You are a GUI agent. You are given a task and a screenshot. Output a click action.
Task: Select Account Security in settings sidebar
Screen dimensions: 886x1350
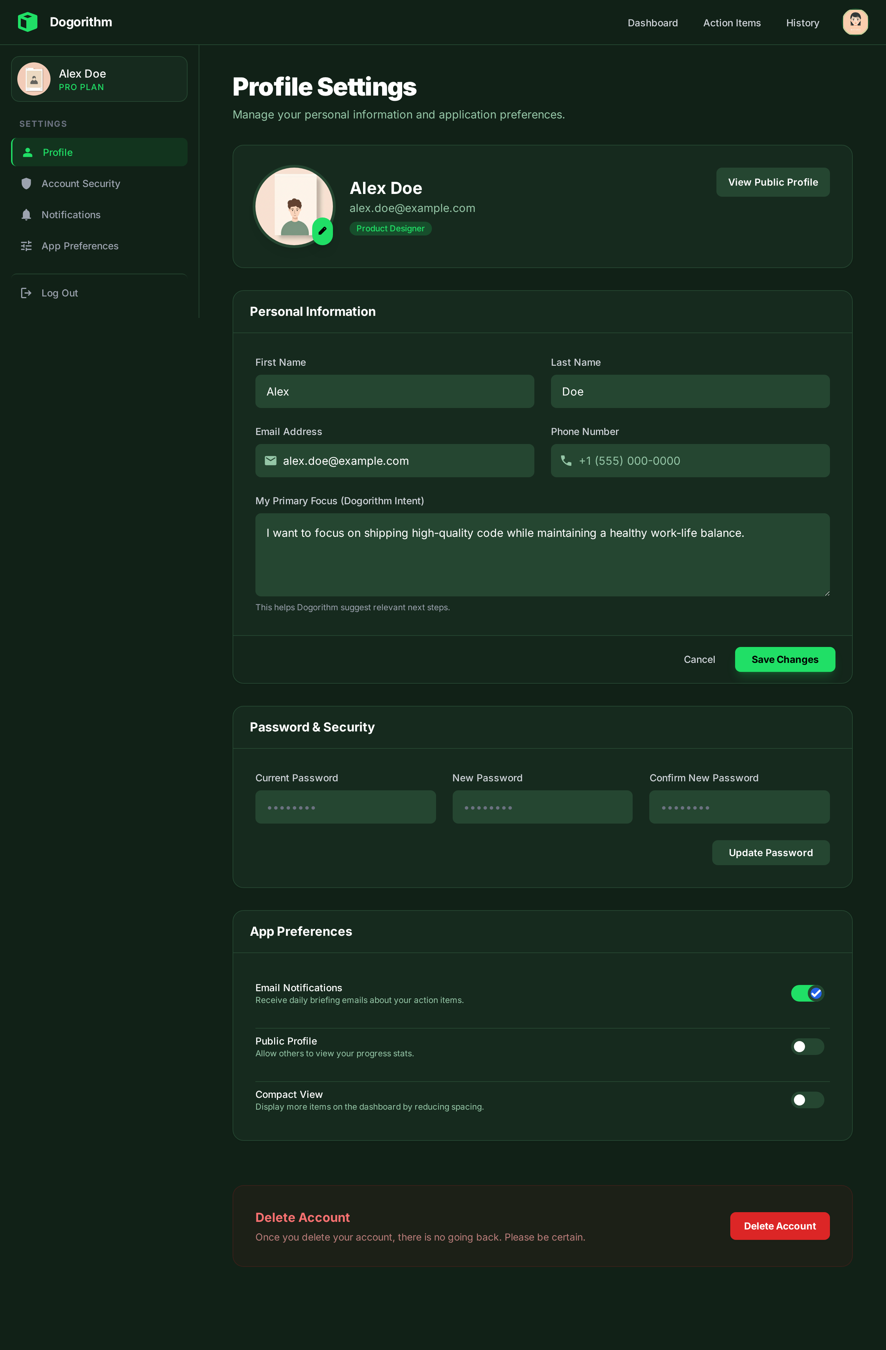[x=99, y=183]
